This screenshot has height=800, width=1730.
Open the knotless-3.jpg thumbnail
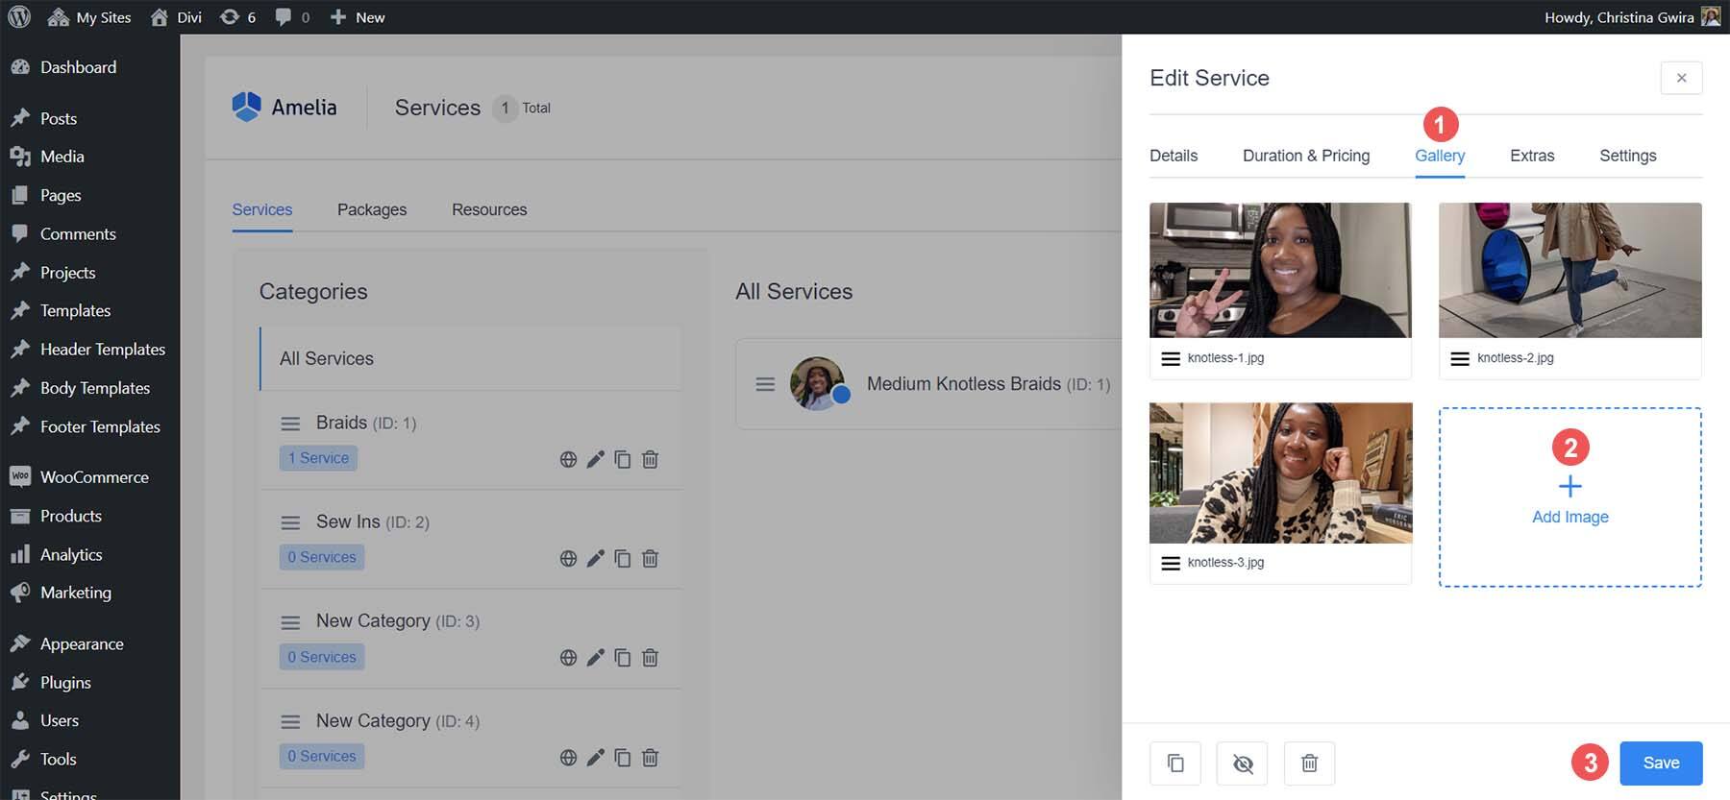click(x=1281, y=473)
